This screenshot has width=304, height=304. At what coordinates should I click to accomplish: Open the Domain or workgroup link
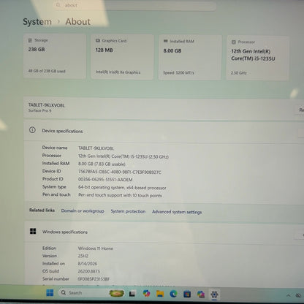click(83, 211)
